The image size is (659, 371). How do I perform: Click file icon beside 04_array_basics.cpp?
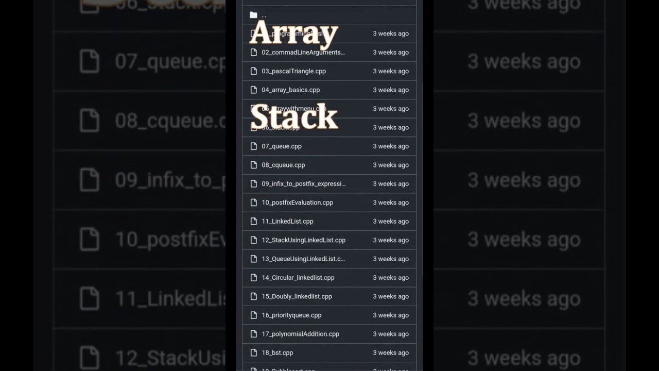click(253, 90)
